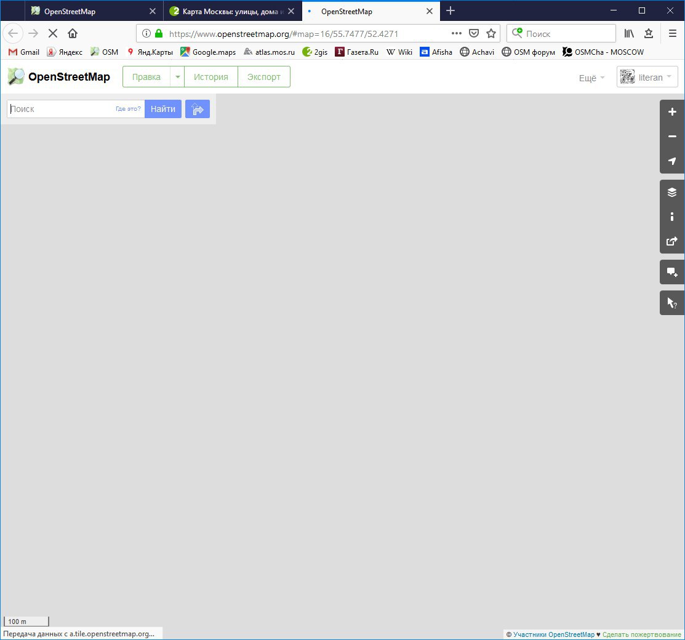Open the Firefox hamburger menu

pyautogui.click(x=672, y=34)
